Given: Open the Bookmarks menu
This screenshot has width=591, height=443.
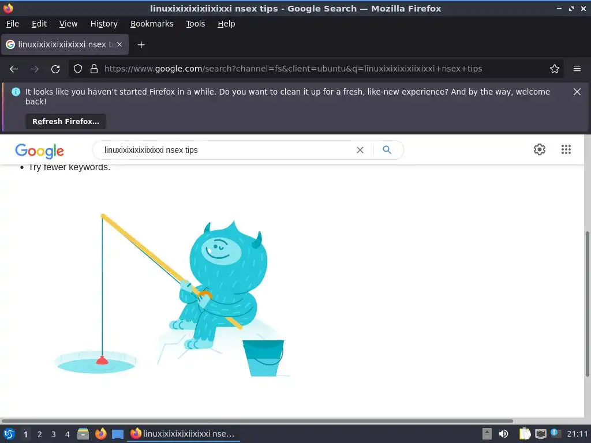Looking at the screenshot, I should tap(152, 24).
